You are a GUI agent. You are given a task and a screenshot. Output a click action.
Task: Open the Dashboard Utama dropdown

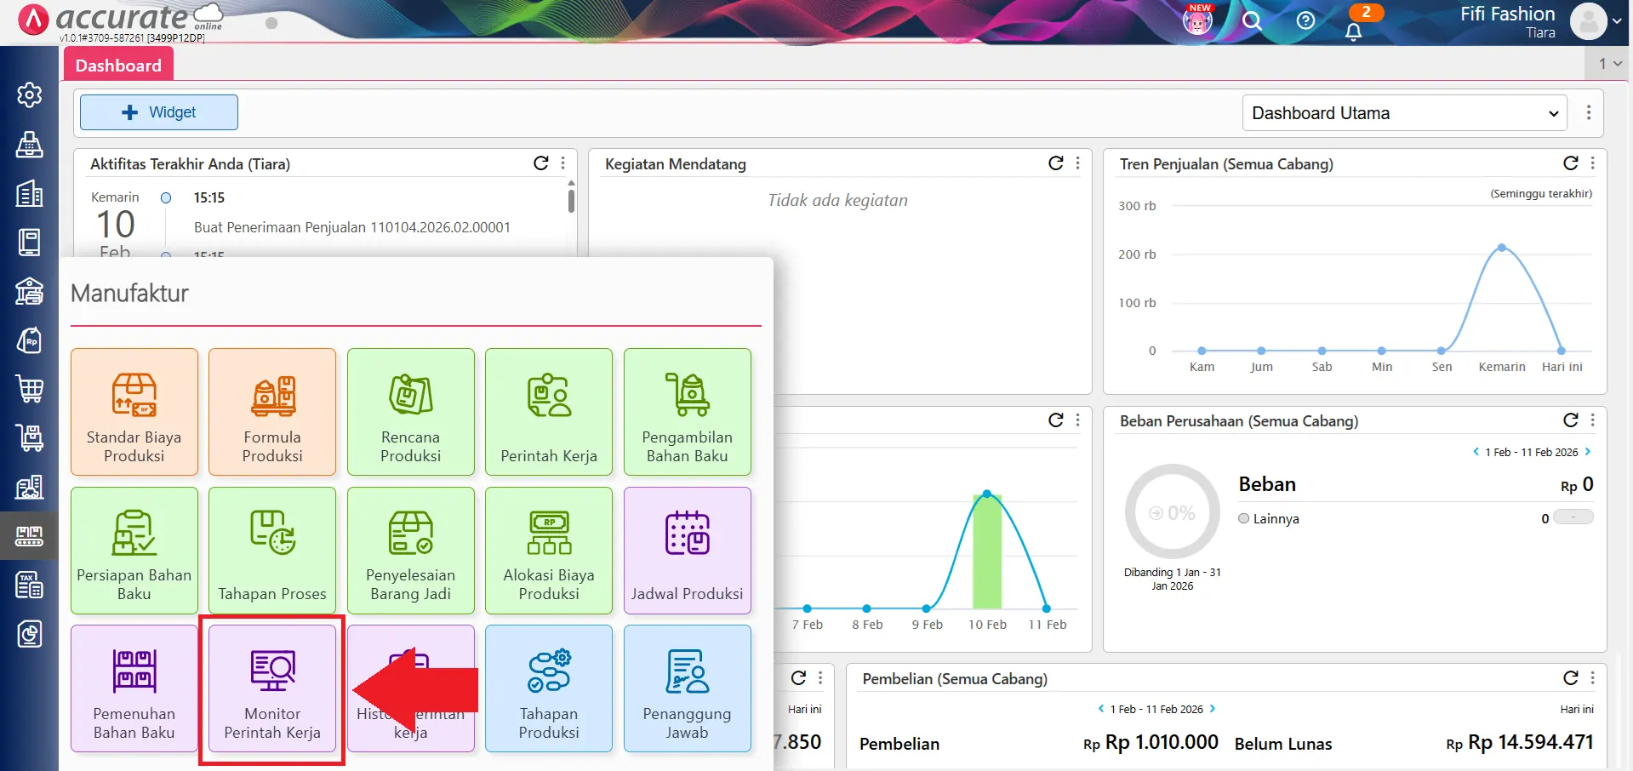[x=1404, y=113]
